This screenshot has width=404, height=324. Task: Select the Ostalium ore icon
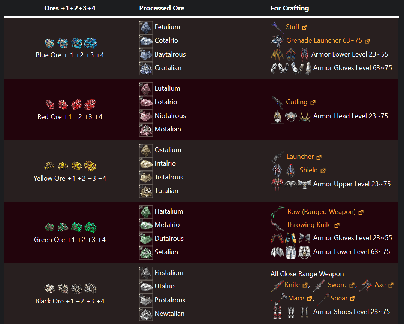(x=146, y=151)
